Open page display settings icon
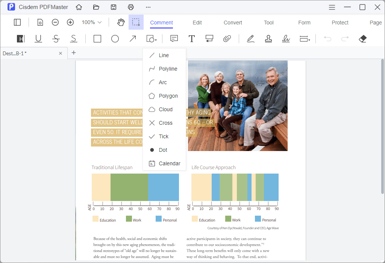The image size is (385, 263). [x=40, y=22]
